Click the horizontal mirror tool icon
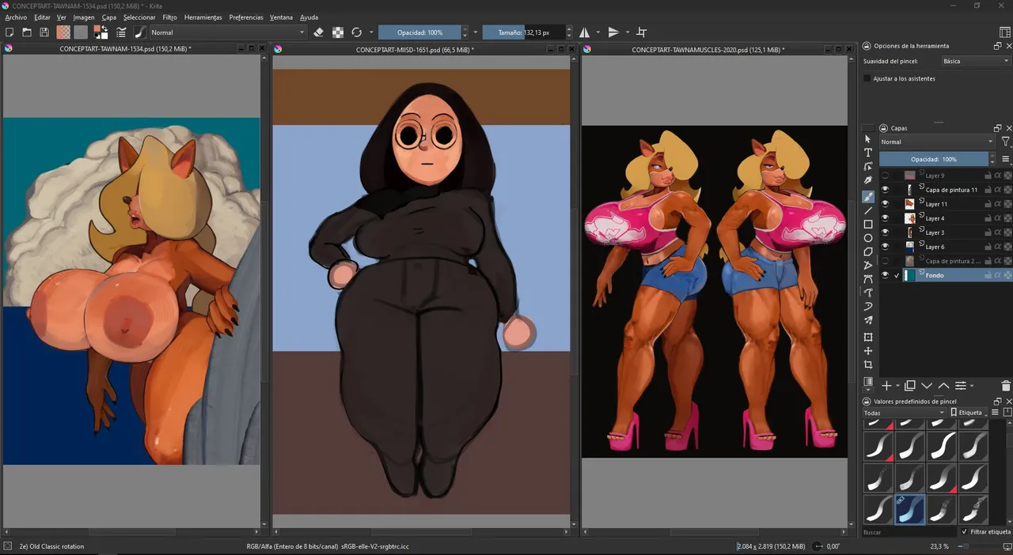This screenshot has width=1013, height=555. pos(584,32)
